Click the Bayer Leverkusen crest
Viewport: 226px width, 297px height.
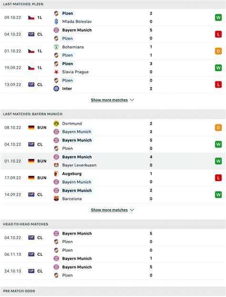pos(56,165)
